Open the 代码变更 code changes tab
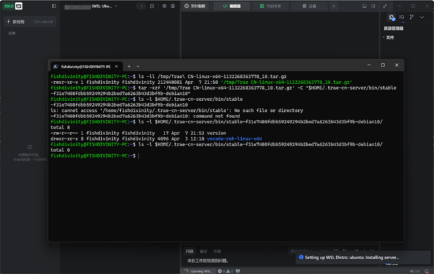Viewport: 434px width, 274px height. click(270, 6)
